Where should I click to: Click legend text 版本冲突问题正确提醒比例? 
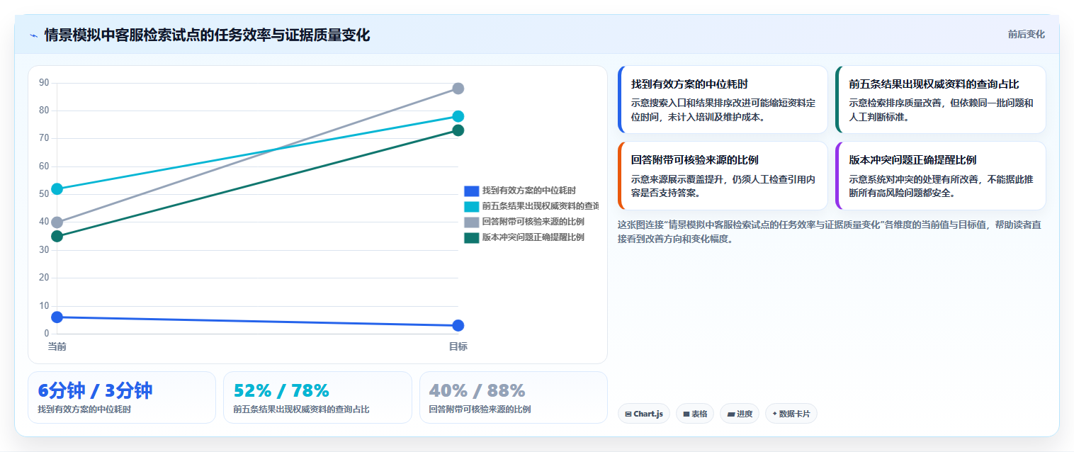(533, 237)
